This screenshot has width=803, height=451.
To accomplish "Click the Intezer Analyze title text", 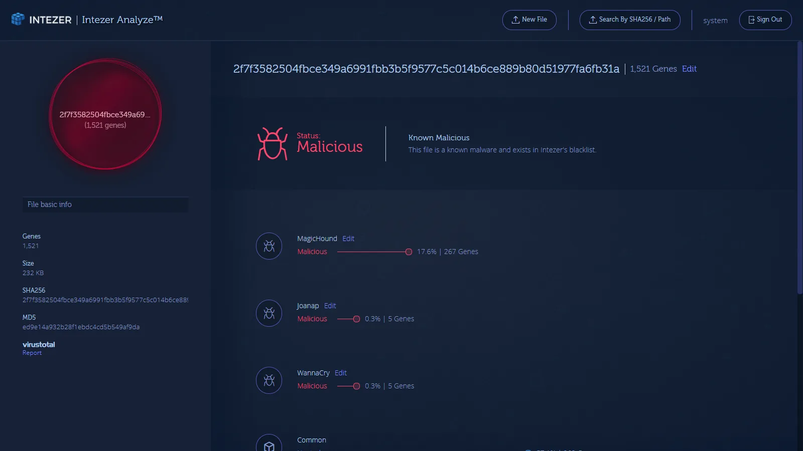I will pyautogui.click(x=122, y=20).
